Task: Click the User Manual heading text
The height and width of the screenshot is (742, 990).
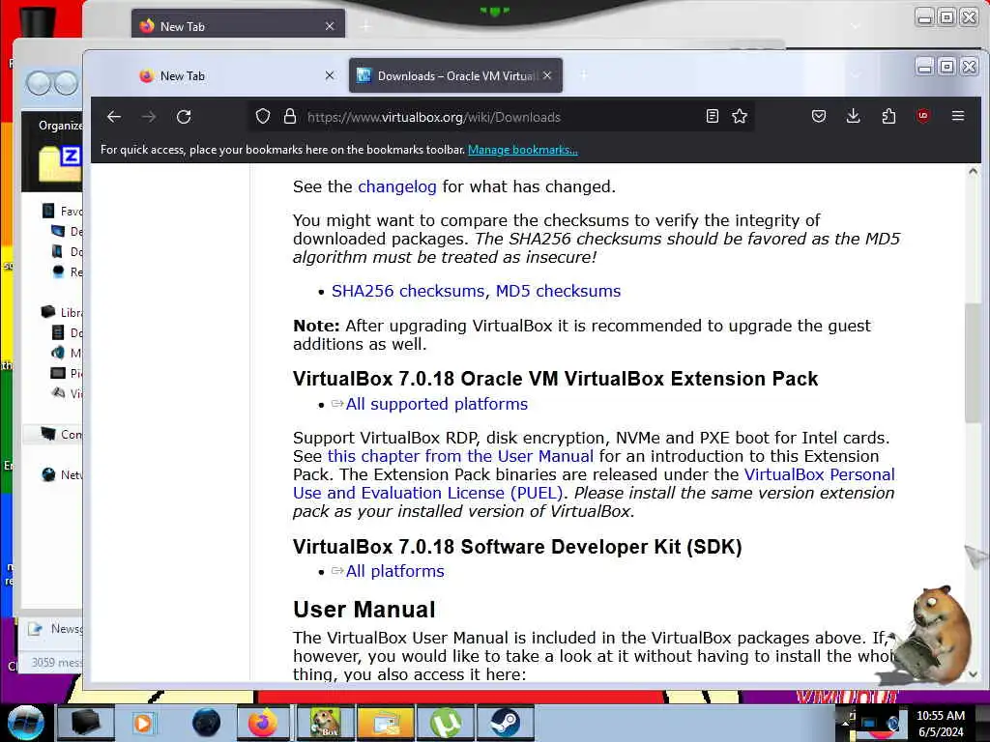Action: coord(364,610)
